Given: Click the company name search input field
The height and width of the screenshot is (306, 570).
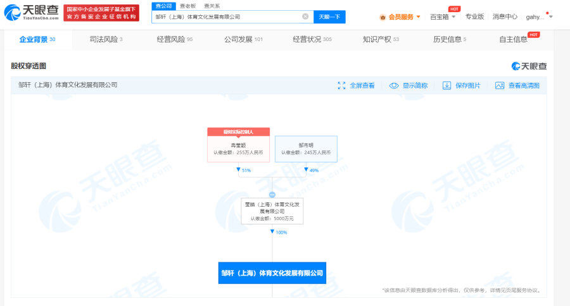Looking at the screenshot, I should 227,16.
